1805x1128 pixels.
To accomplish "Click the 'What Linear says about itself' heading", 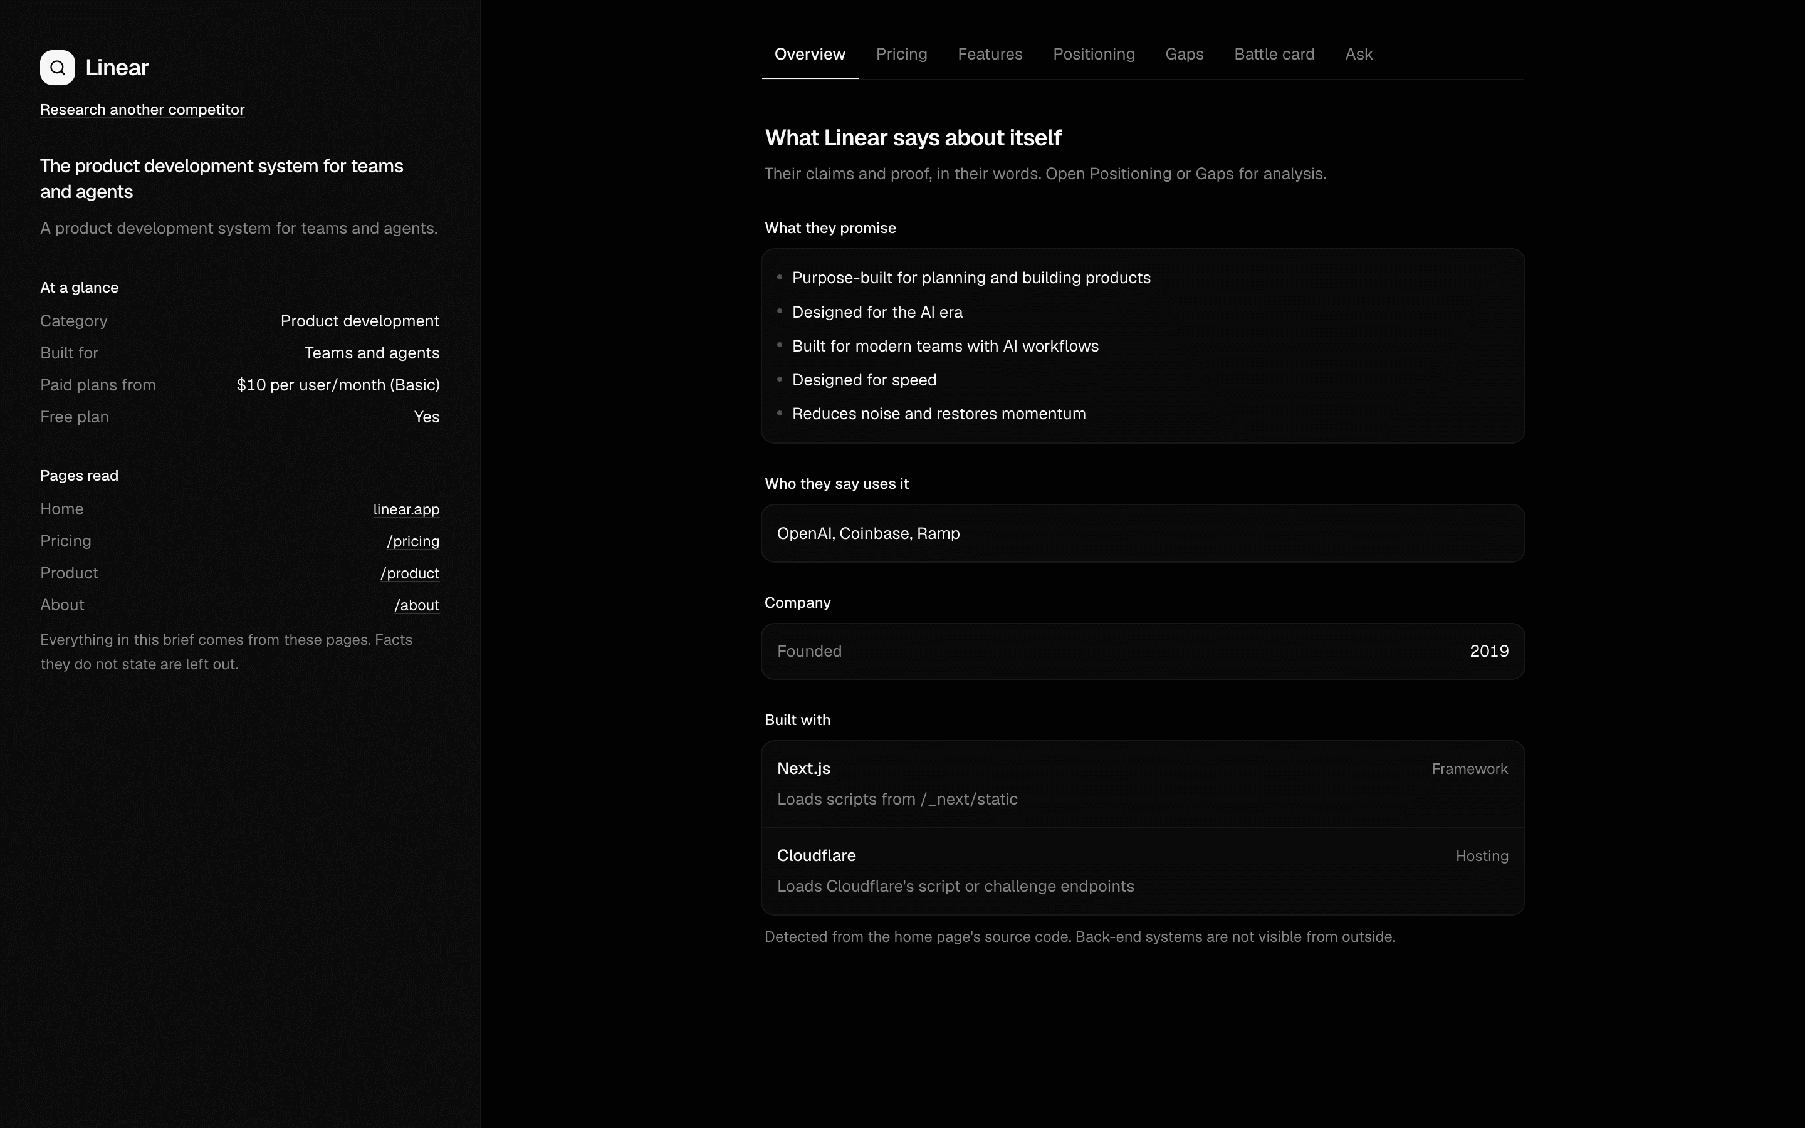I will [x=913, y=138].
